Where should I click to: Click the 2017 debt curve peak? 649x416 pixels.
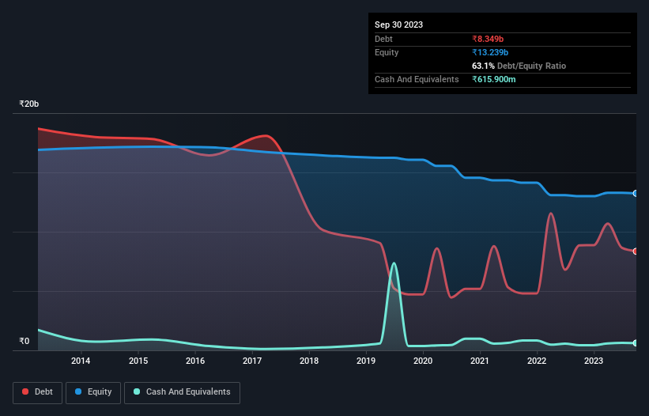pos(266,135)
